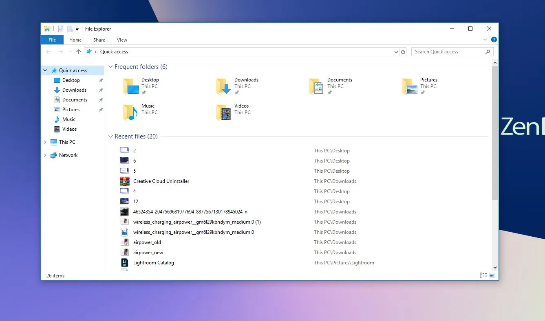This screenshot has width=545, height=321.
Task: Open the address bar history dropdown
Action: (396, 52)
